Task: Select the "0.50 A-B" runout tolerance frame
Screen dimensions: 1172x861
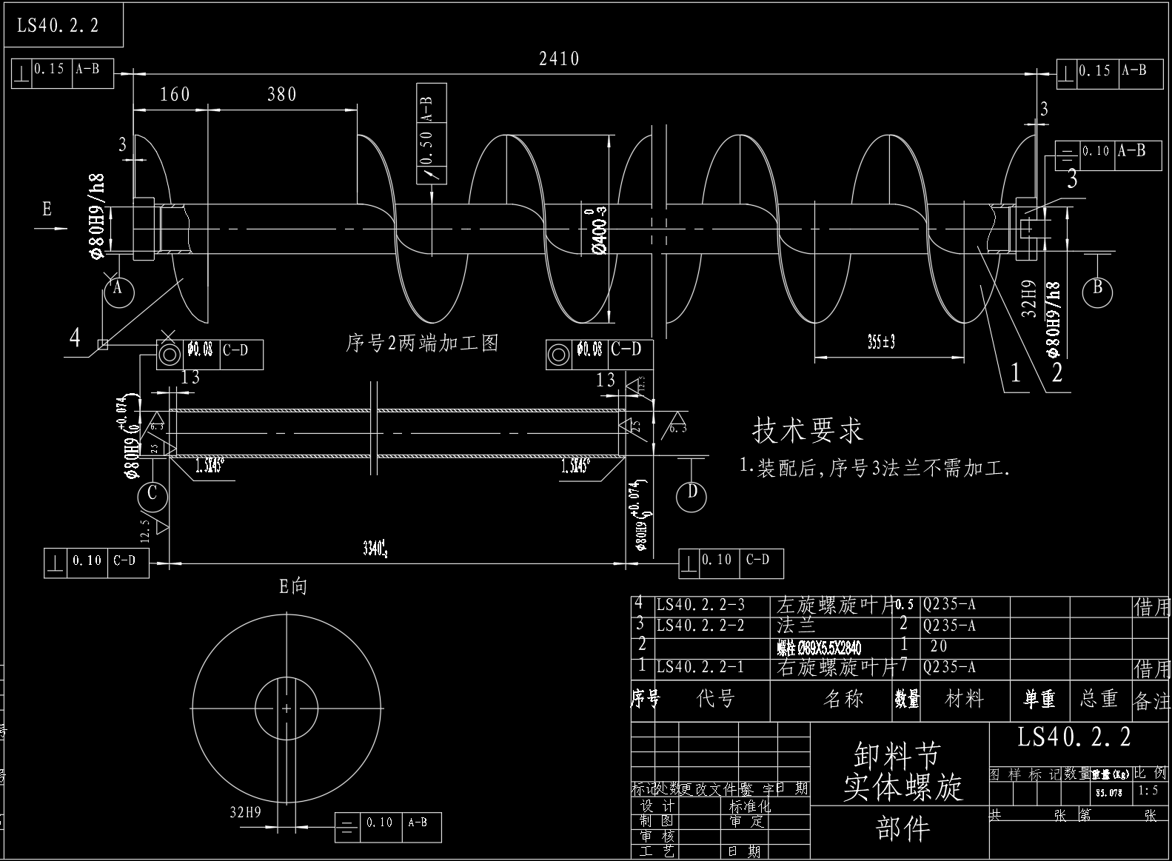Action: click(x=432, y=133)
